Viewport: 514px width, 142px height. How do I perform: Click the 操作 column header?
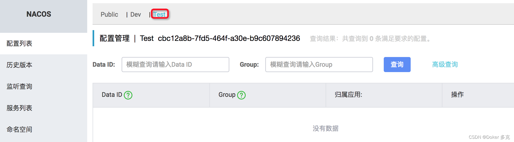[457, 95]
